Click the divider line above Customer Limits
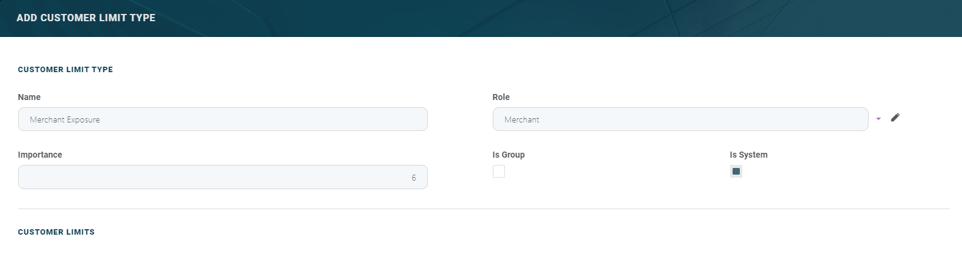This screenshot has width=962, height=268. click(x=484, y=209)
